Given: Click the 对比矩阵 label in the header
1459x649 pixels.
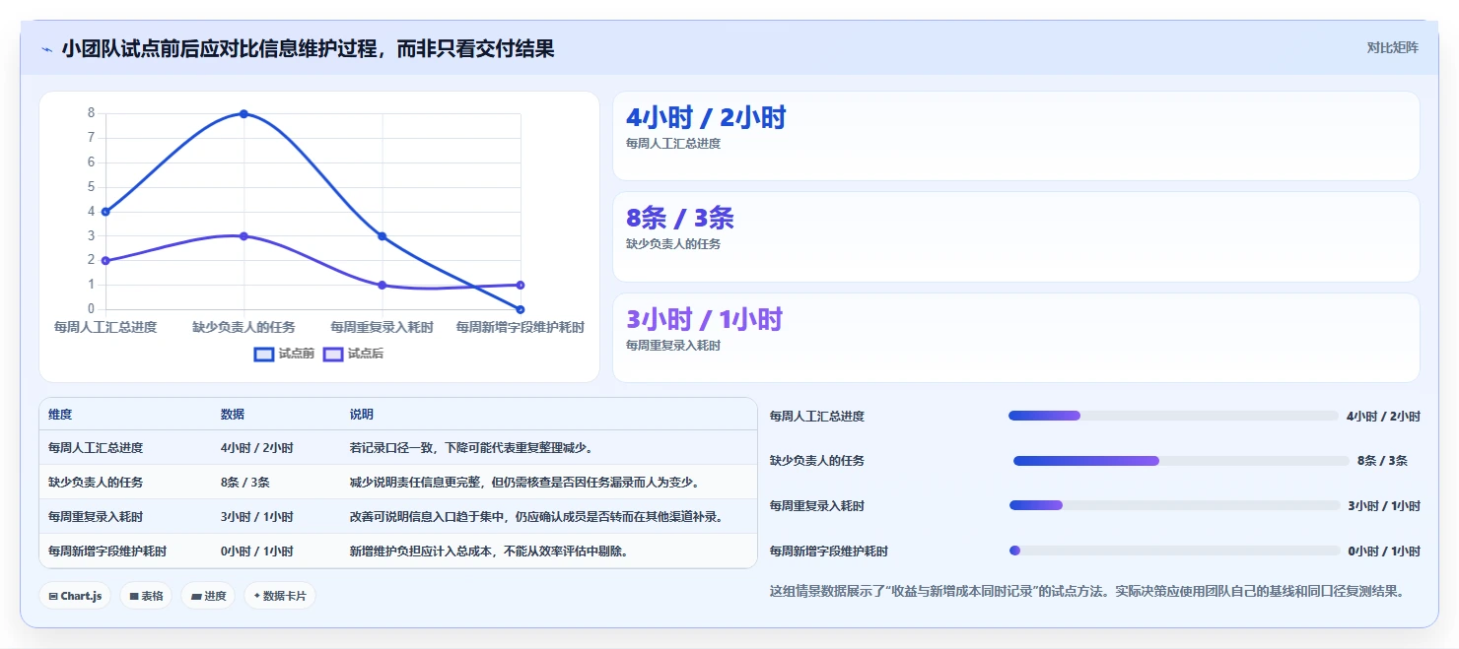Looking at the screenshot, I should (1393, 48).
